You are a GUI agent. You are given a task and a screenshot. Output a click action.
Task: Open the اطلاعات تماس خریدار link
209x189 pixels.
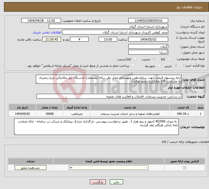[47, 32]
